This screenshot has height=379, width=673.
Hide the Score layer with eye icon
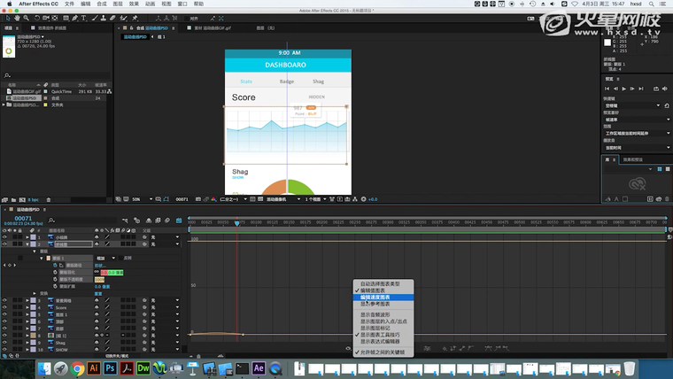4,307
